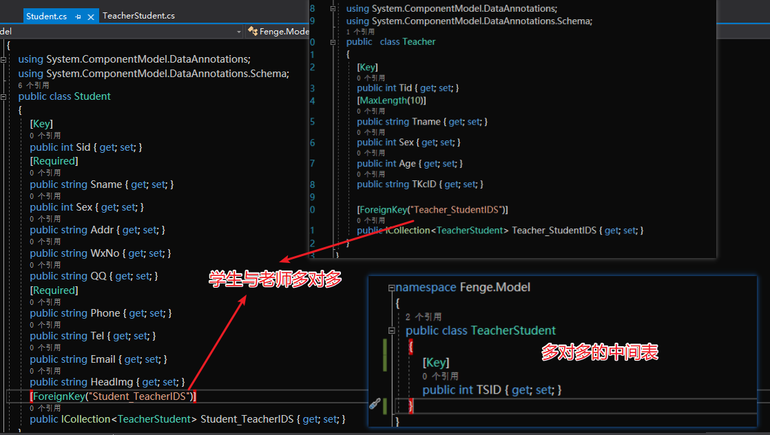Click the Sid property name
Viewport: 770px width, 435px height.
[x=83, y=147]
